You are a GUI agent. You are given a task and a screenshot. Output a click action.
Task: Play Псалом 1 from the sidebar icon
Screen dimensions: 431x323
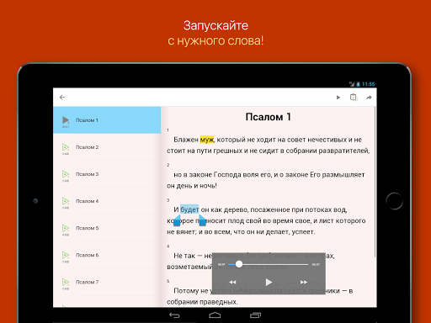[x=66, y=120]
